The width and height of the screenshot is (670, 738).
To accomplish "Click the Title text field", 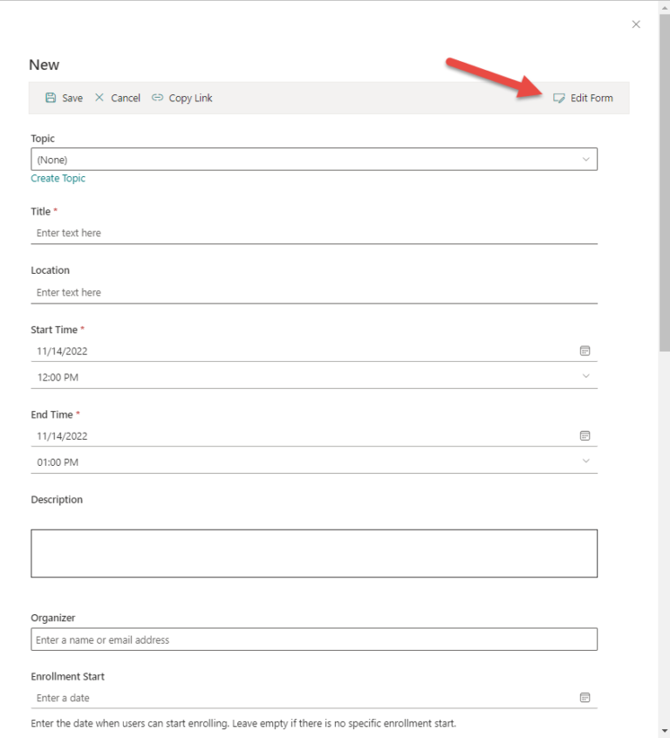I will (x=262, y=232).
